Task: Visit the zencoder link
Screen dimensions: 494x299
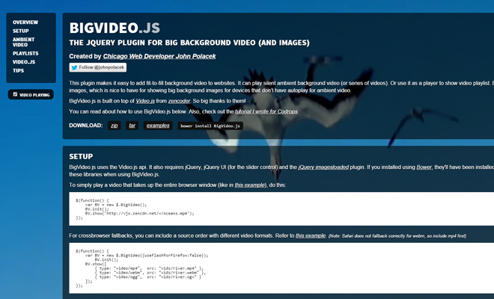Action: coord(179,101)
